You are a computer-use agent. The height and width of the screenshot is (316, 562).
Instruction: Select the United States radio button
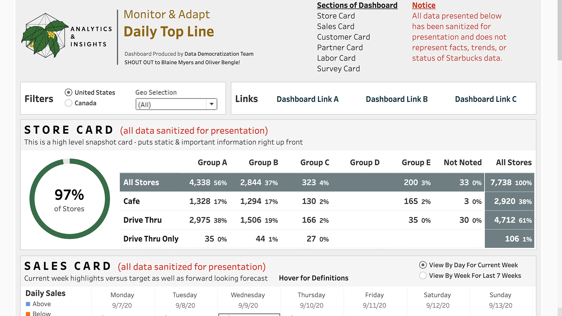coord(68,93)
